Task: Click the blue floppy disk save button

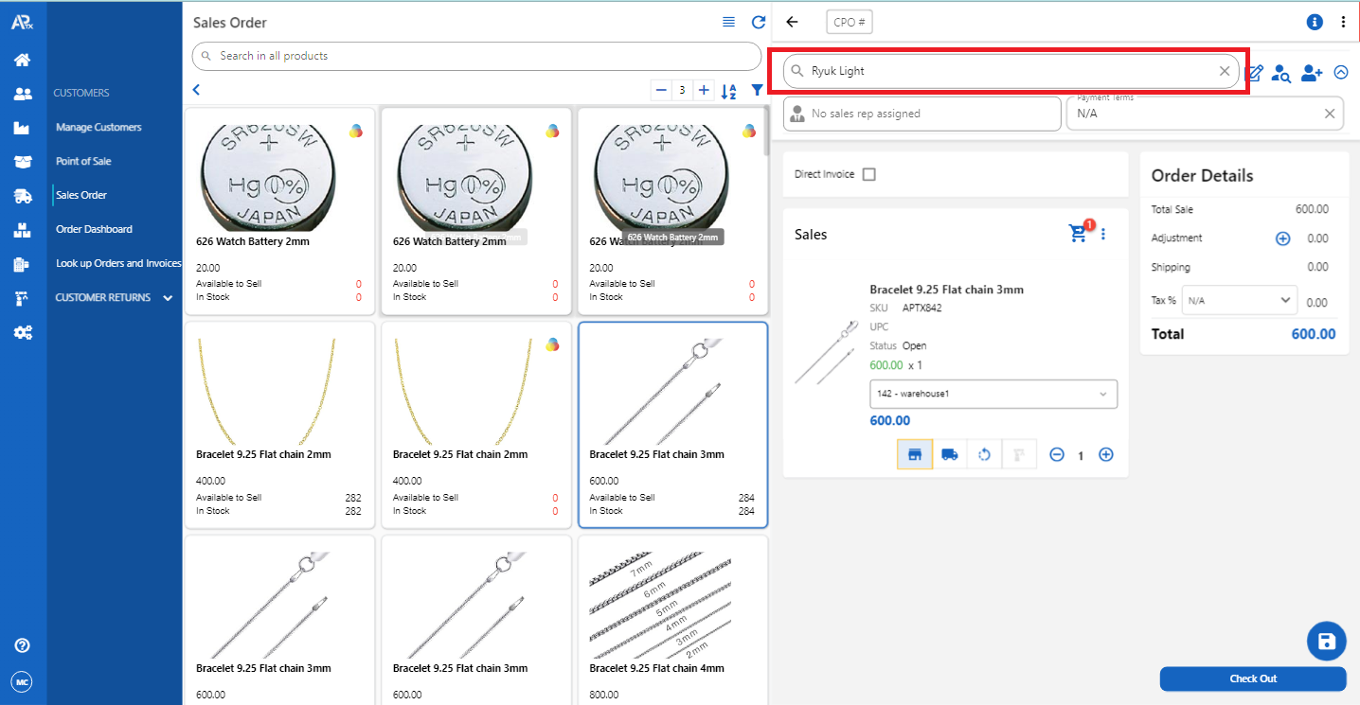Action: [1326, 642]
